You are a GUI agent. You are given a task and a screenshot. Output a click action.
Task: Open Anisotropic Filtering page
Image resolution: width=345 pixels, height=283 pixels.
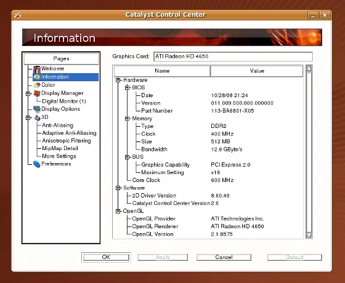[x=67, y=141]
